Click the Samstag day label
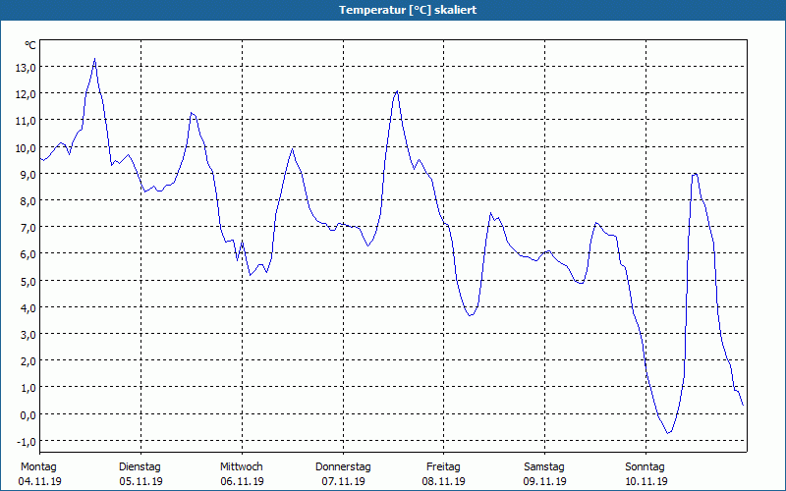 point(544,467)
